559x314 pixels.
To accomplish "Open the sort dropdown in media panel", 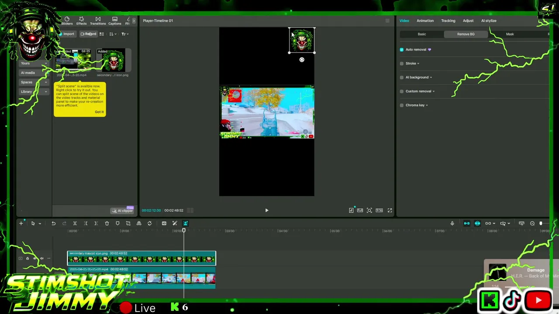I will [113, 34].
